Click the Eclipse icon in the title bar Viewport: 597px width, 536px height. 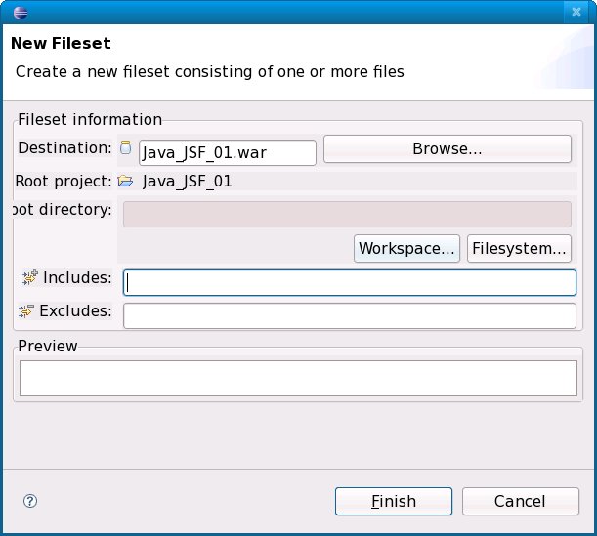point(21,12)
